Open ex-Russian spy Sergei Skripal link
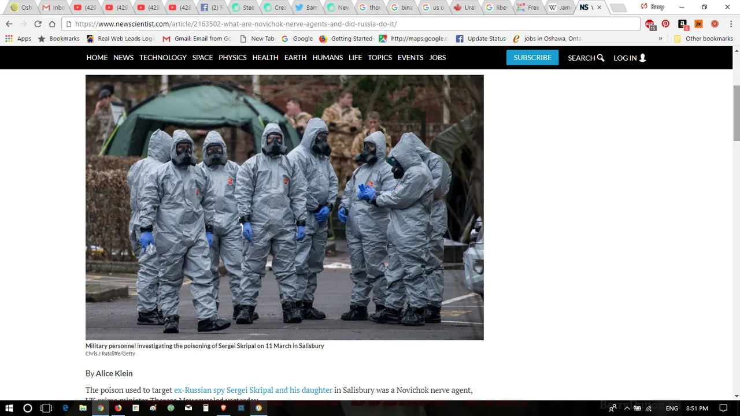 coord(253,390)
